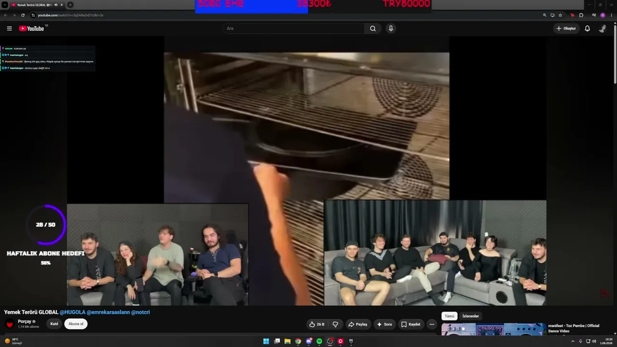
Task: Dislike the video with thumbs-down
Action: 335,324
